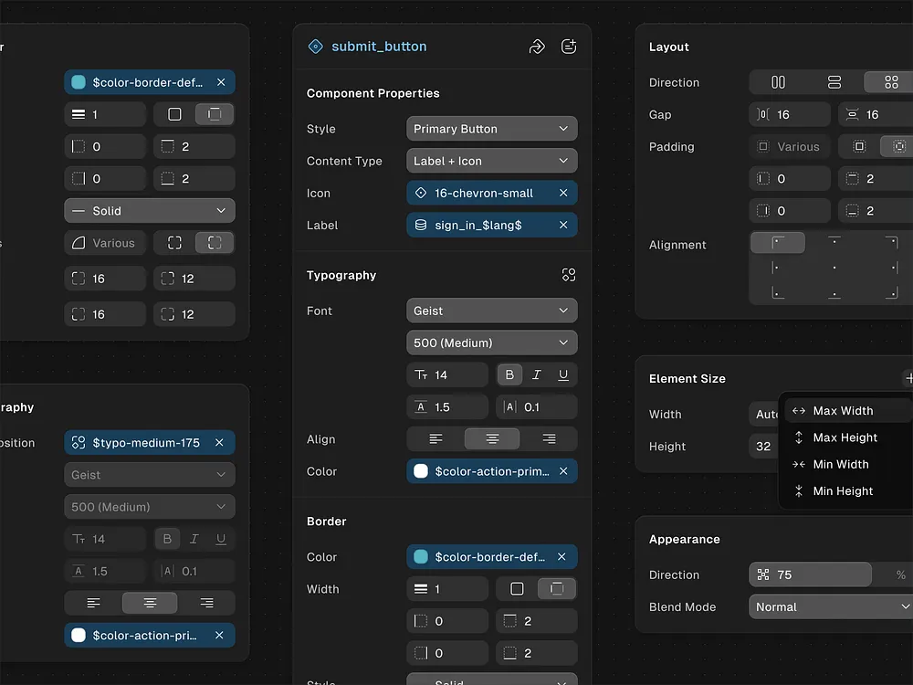Click the underline formatting icon

[563, 374]
